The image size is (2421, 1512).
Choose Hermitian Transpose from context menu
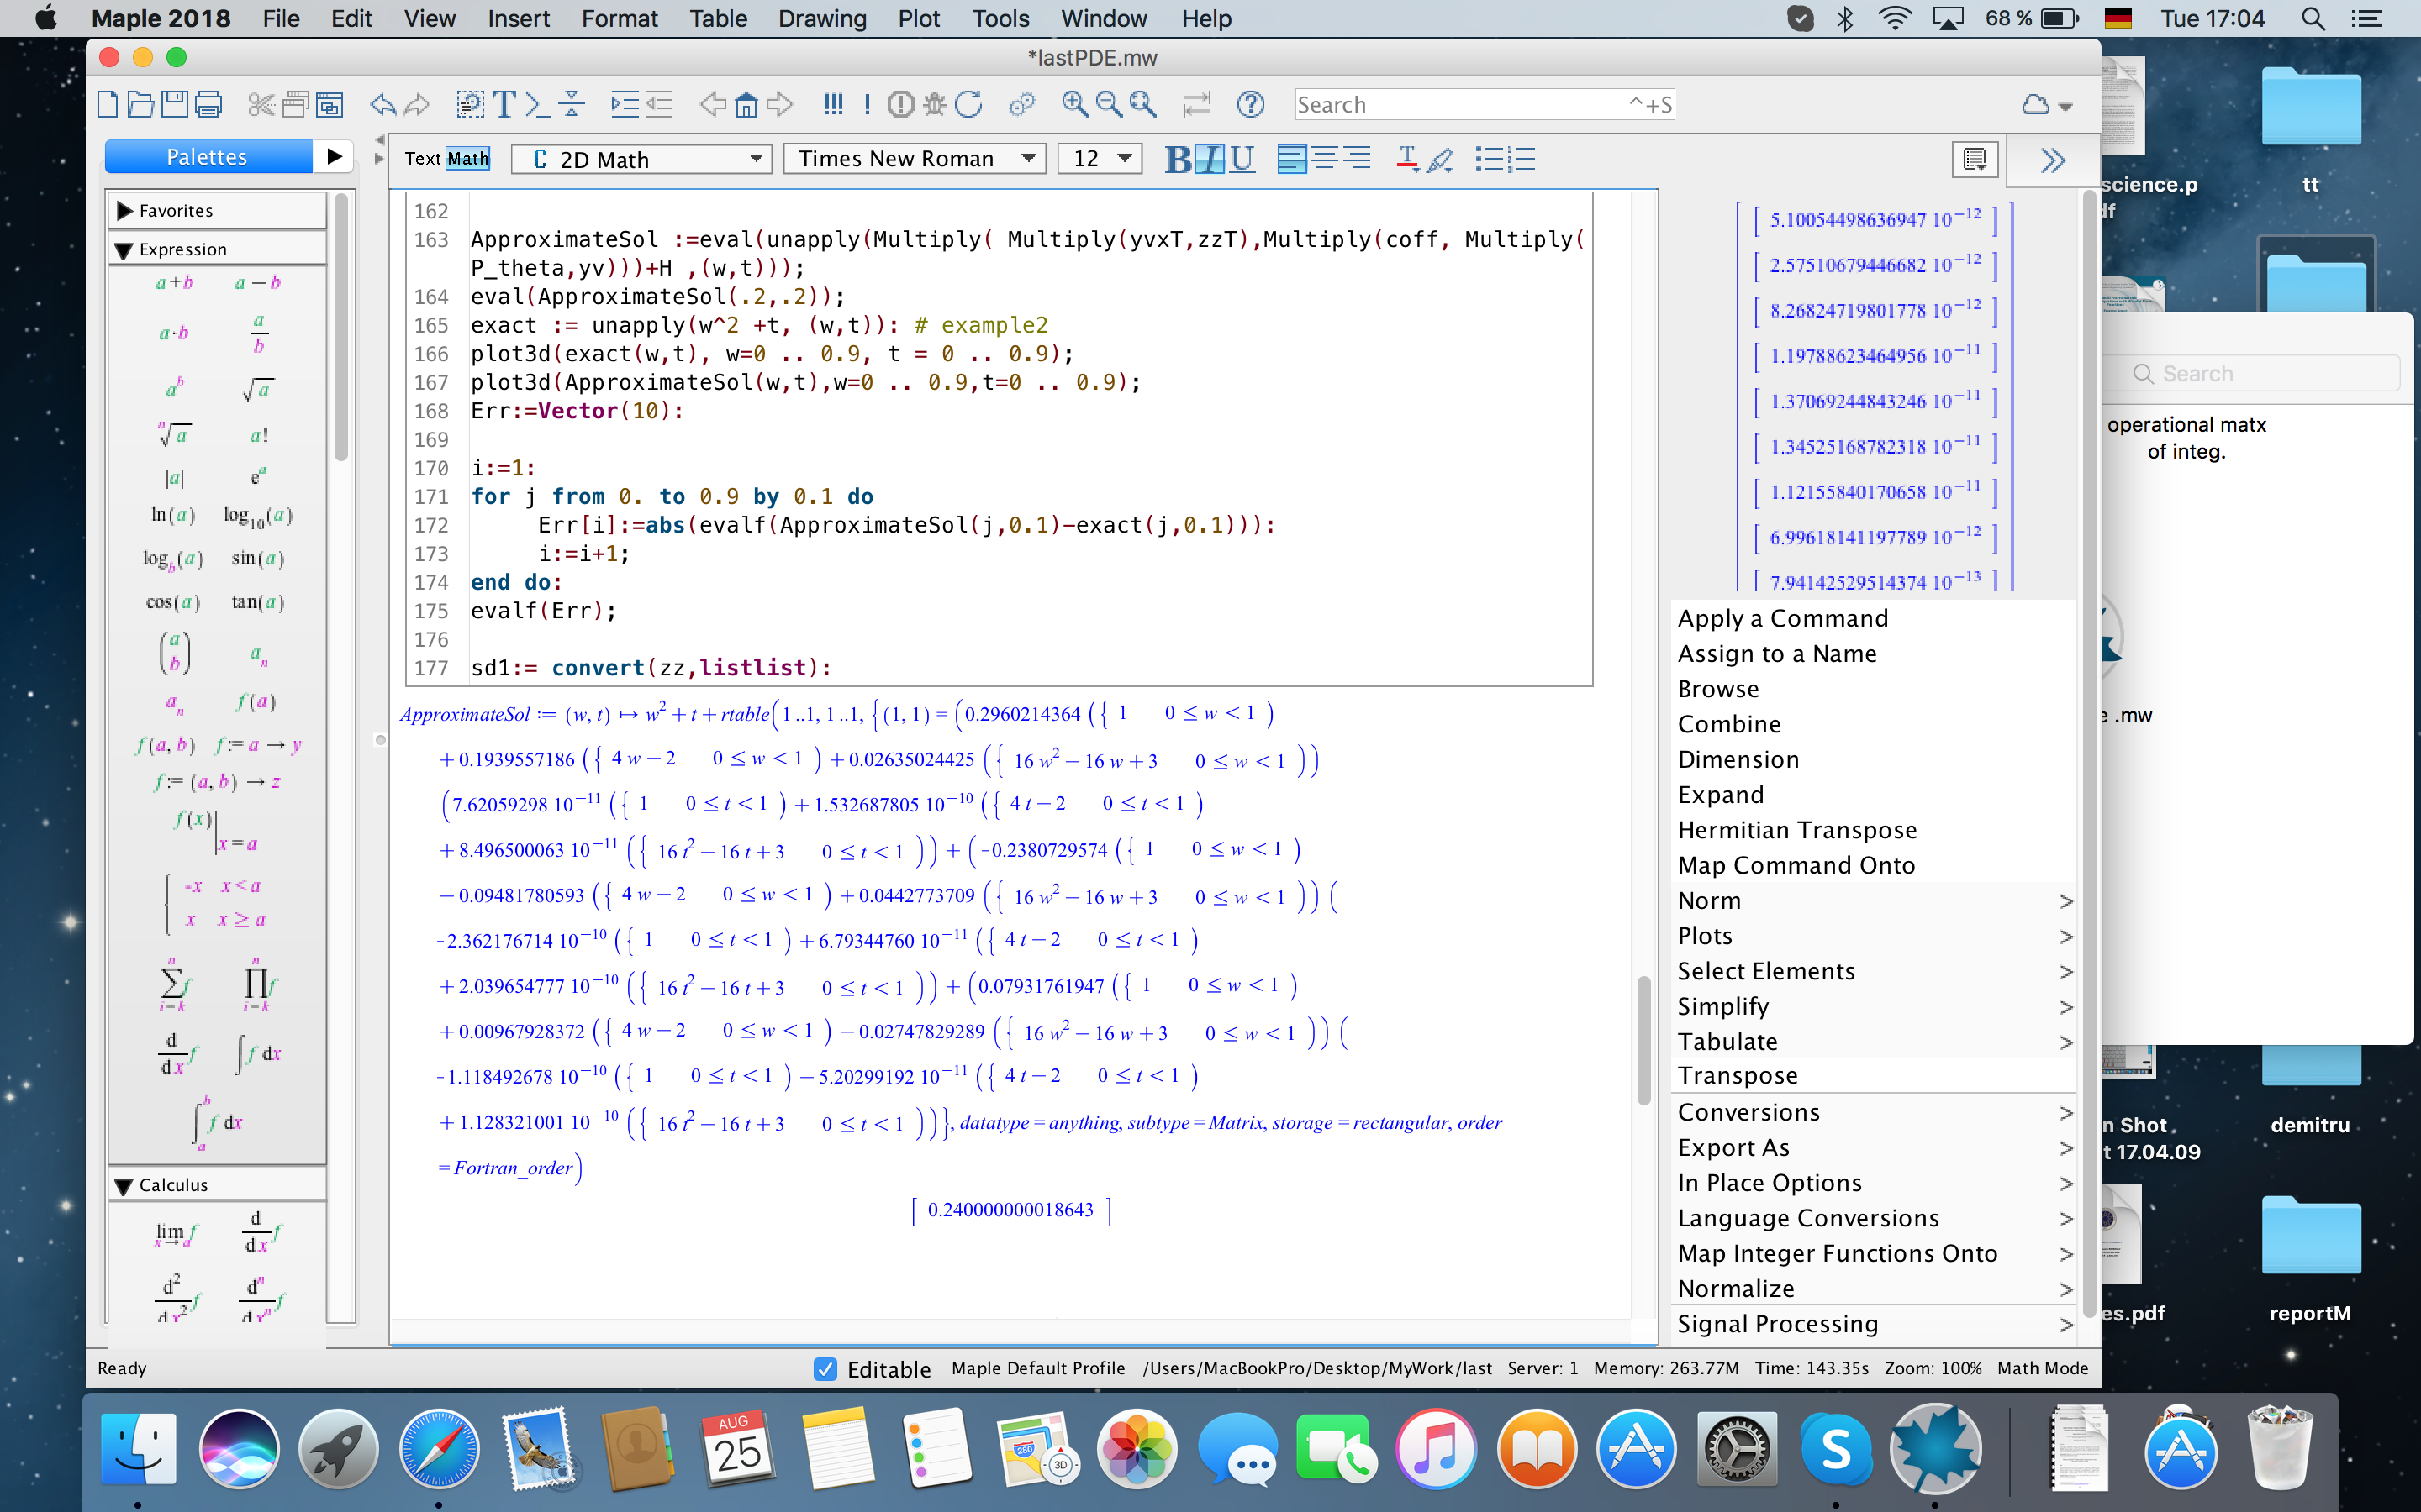(1796, 830)
